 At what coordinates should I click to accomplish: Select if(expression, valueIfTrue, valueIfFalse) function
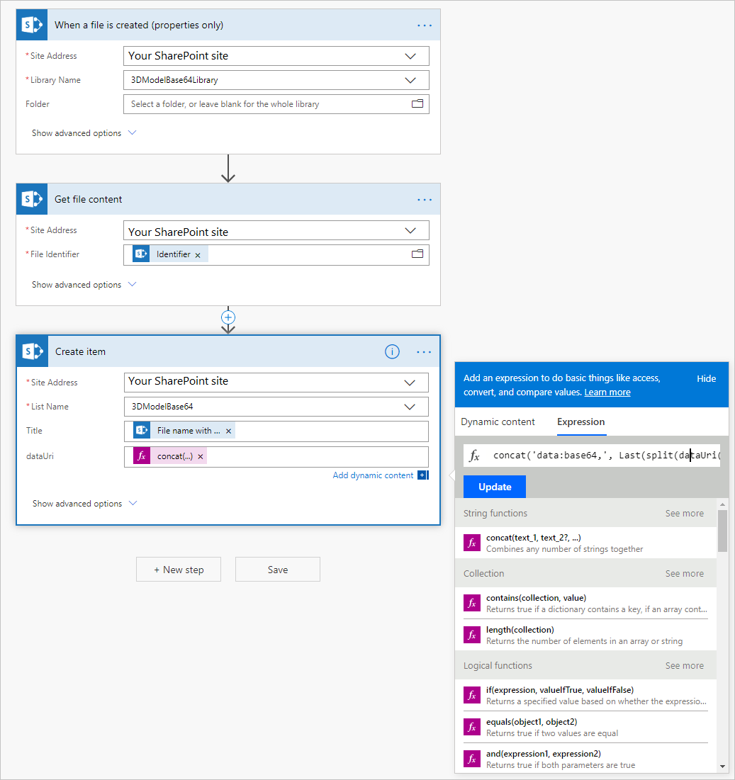point(585,695)
